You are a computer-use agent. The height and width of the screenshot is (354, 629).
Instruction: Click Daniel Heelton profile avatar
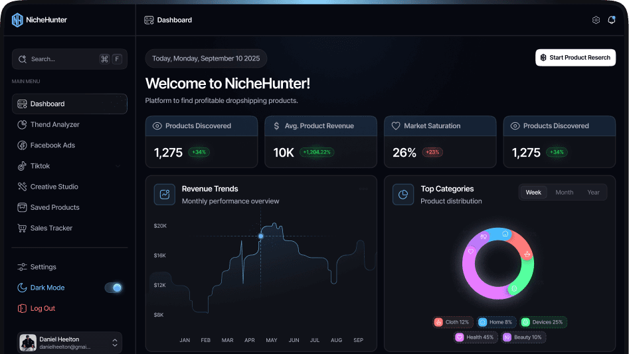[28, 342]
